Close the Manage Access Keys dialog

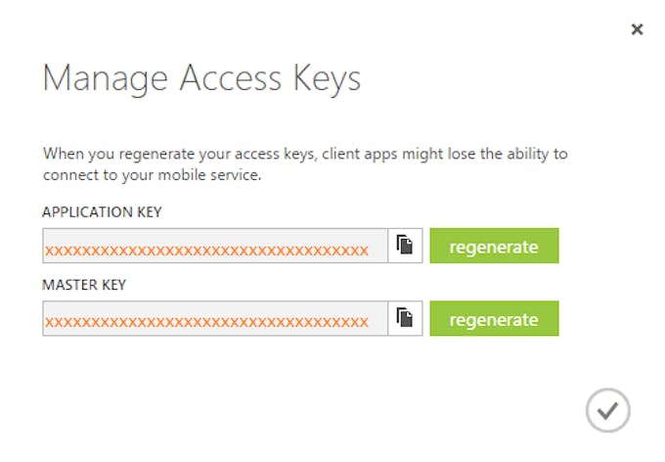point(637,29)
